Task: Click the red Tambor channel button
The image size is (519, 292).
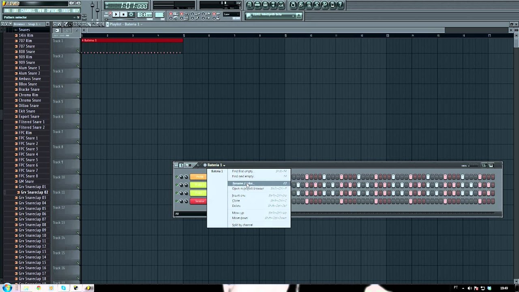Action: click(198, 201)
